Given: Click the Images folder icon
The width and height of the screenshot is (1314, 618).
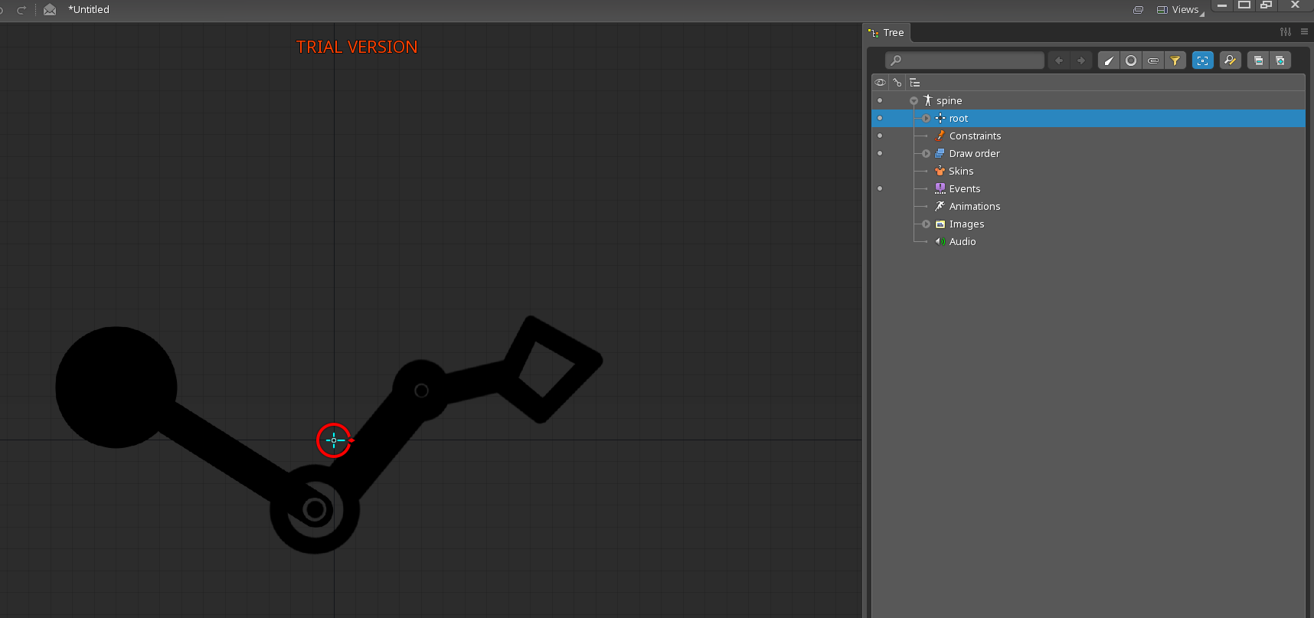Looking at the screenshot, I should click(940, 224).
